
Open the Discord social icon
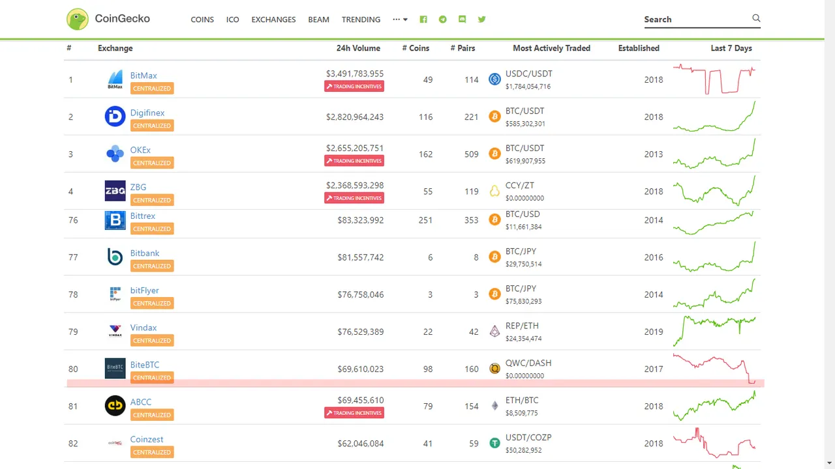(x=463, y=20)
